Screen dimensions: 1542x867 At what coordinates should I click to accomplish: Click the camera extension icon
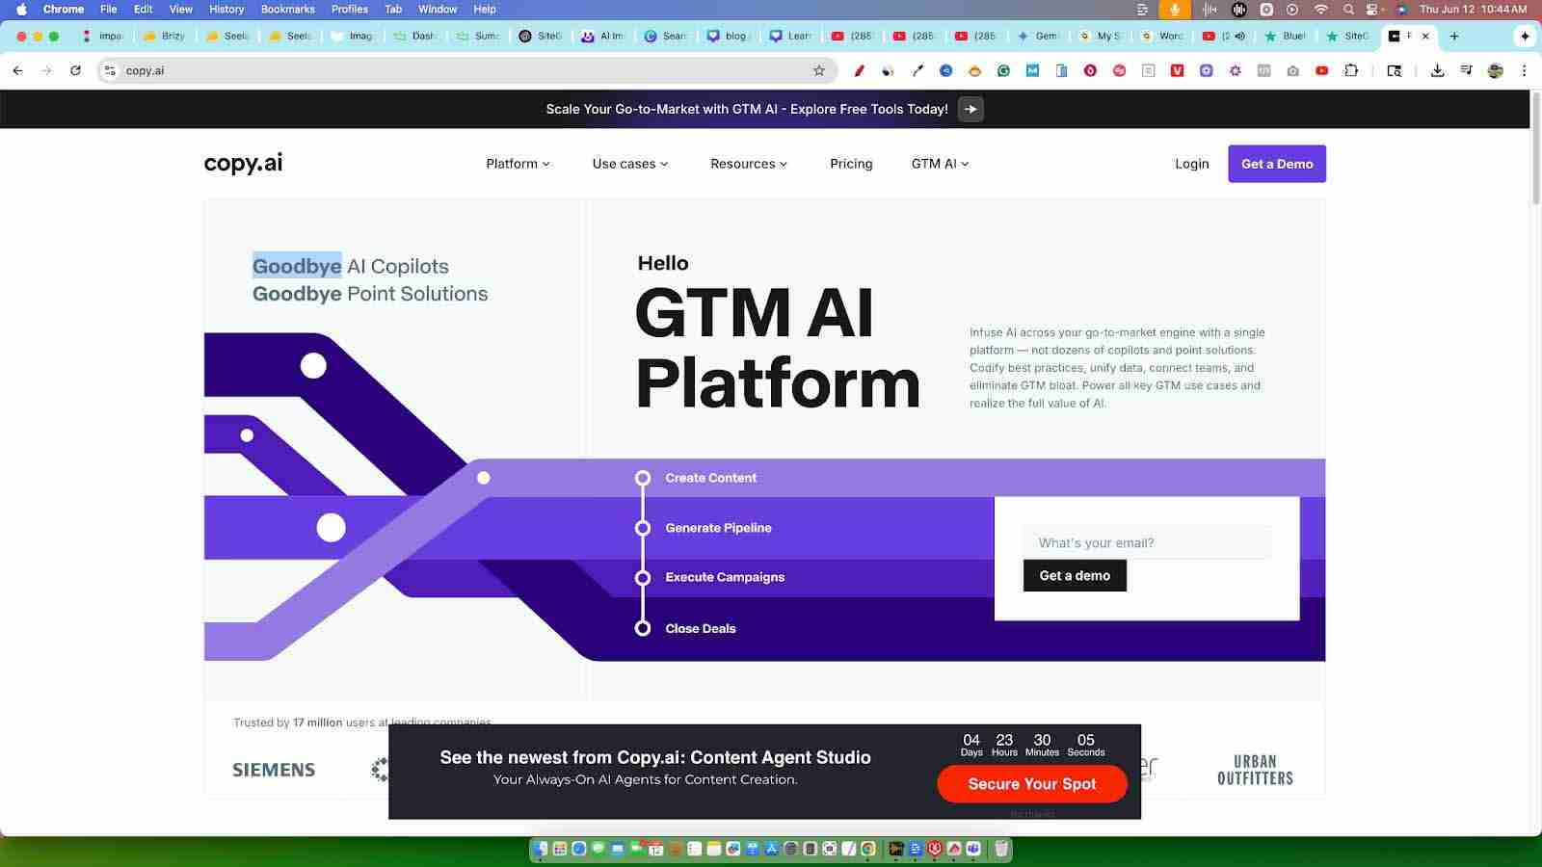pyautogui.click(x=1292, y=70)
